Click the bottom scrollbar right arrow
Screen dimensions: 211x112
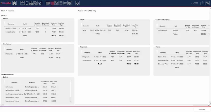tap(209, 105)
